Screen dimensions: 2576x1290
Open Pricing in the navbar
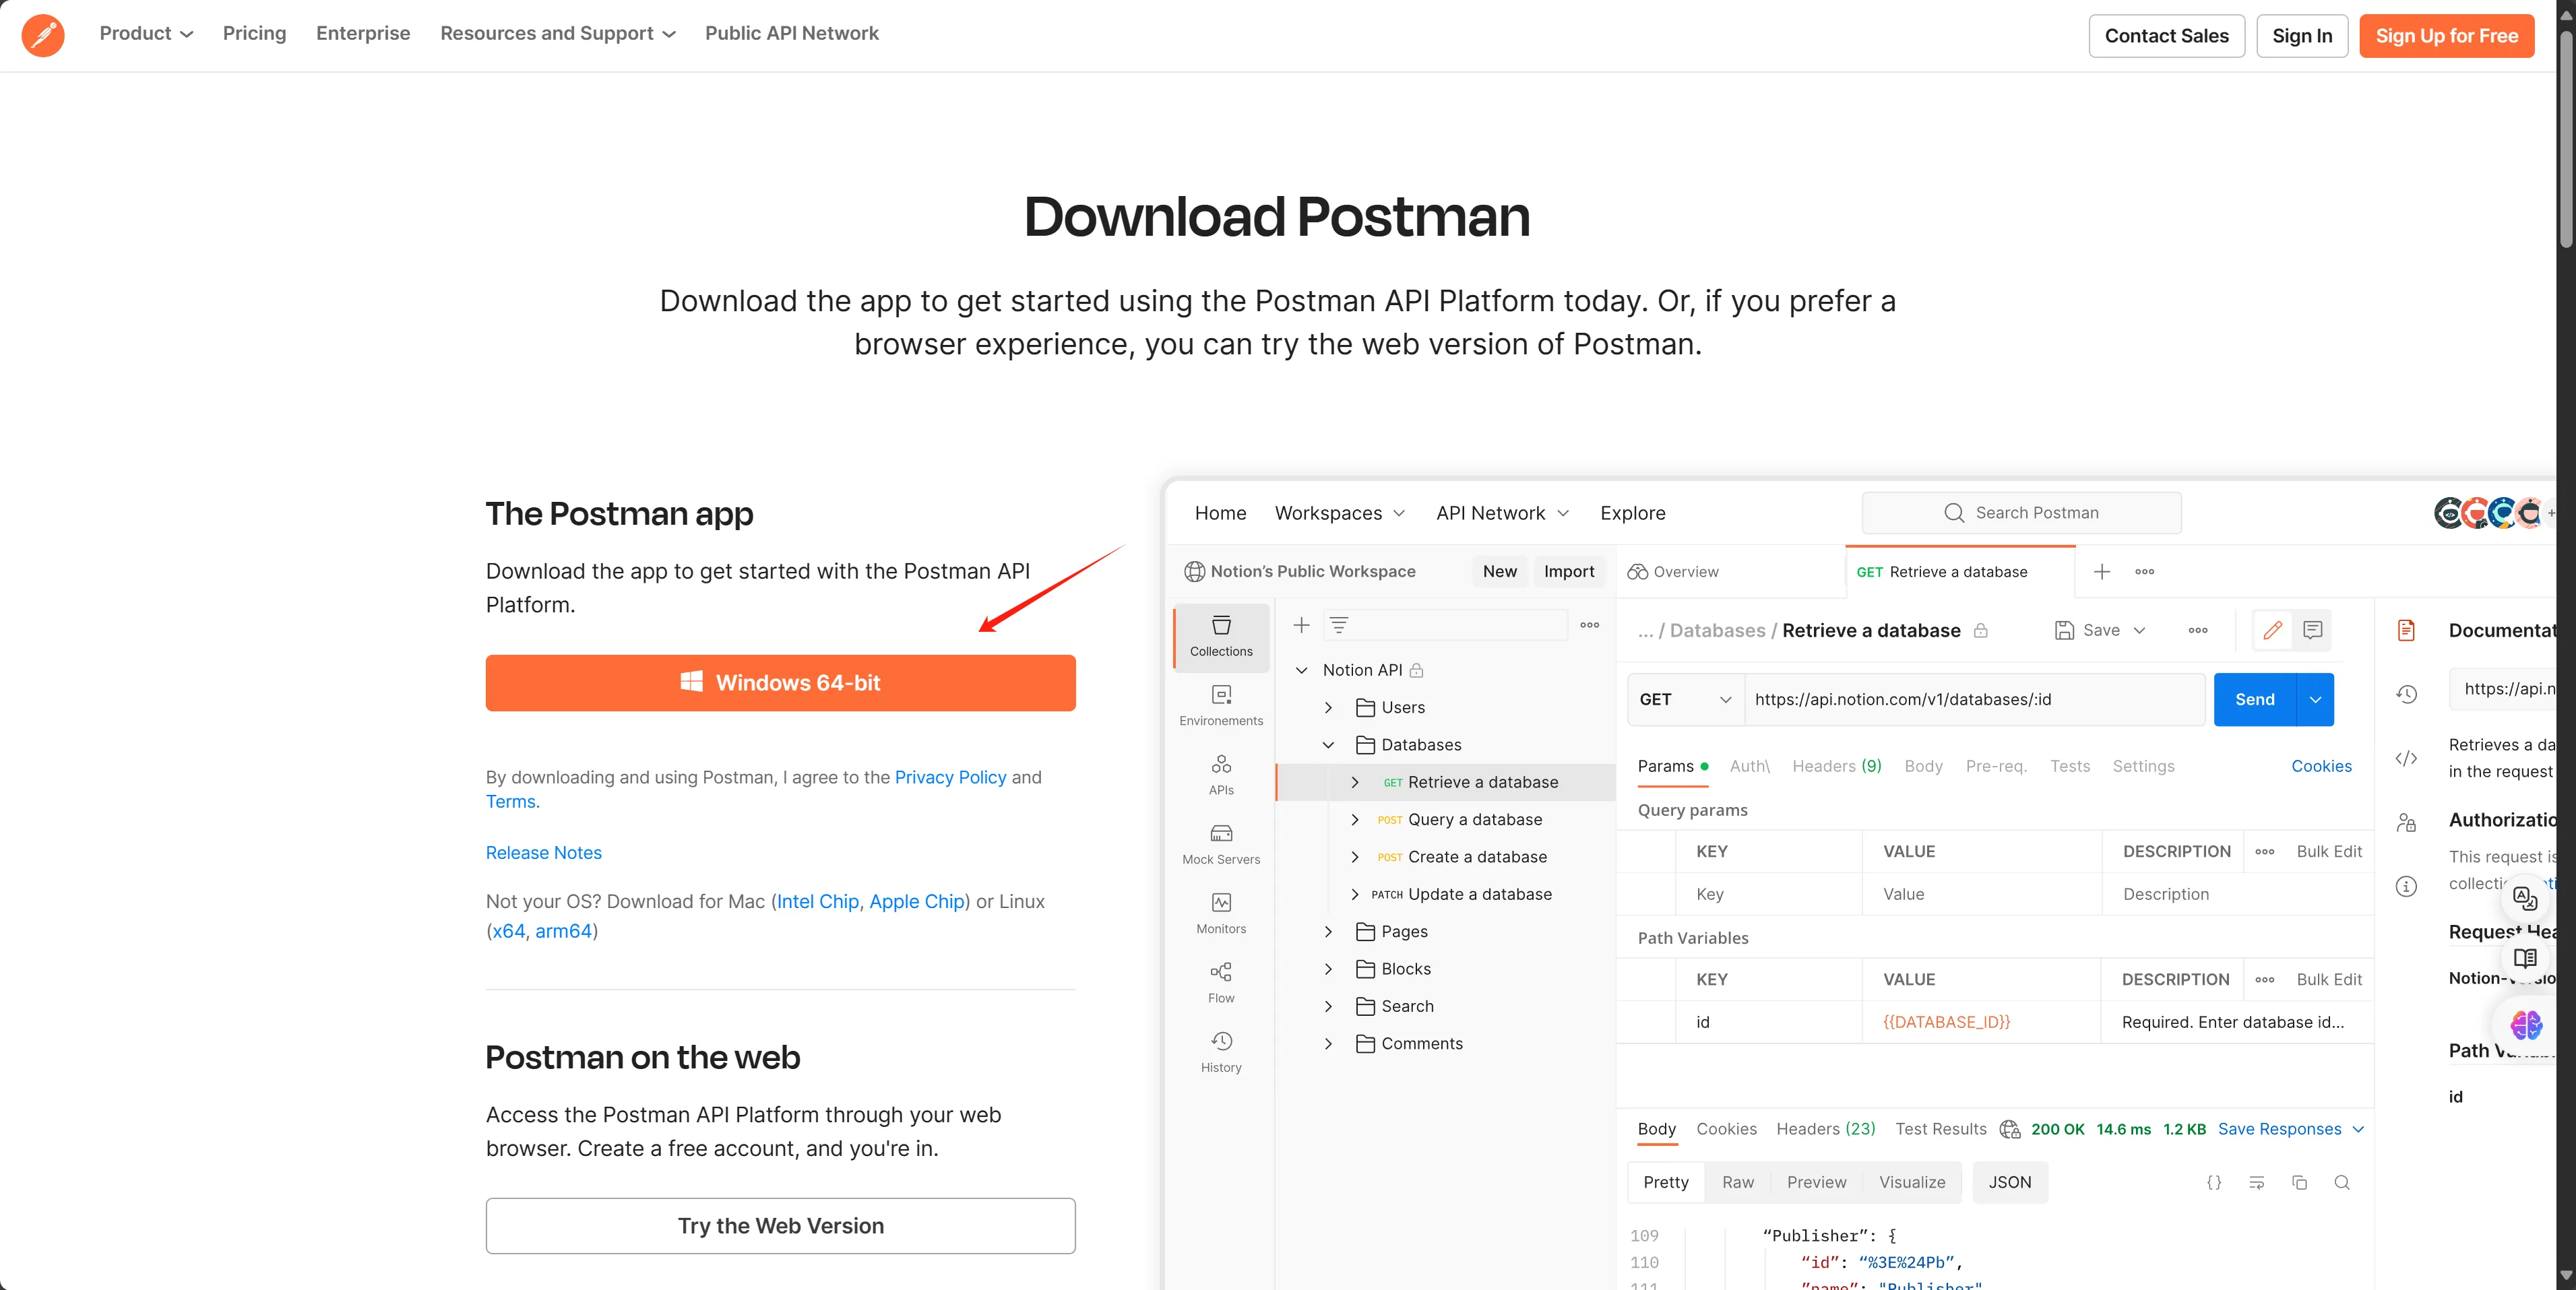tap(254, 33)
